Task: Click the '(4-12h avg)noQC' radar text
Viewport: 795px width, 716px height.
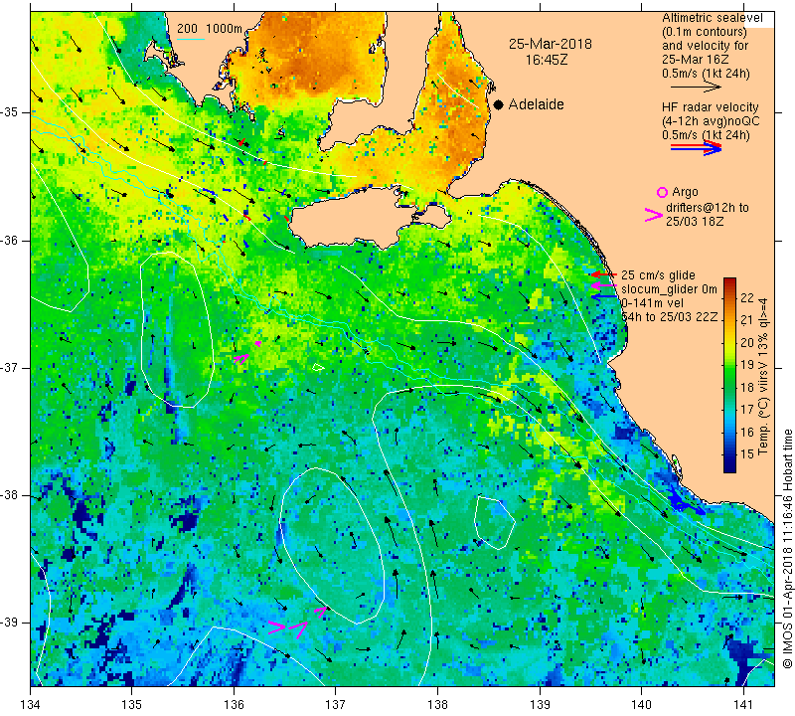Action: [711, 121]
